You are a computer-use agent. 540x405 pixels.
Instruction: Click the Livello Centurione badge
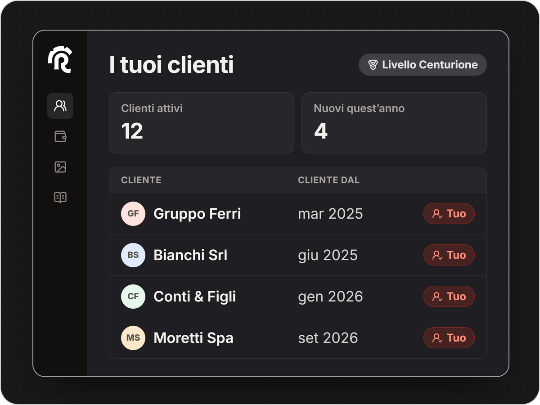[x=423, y=65]
